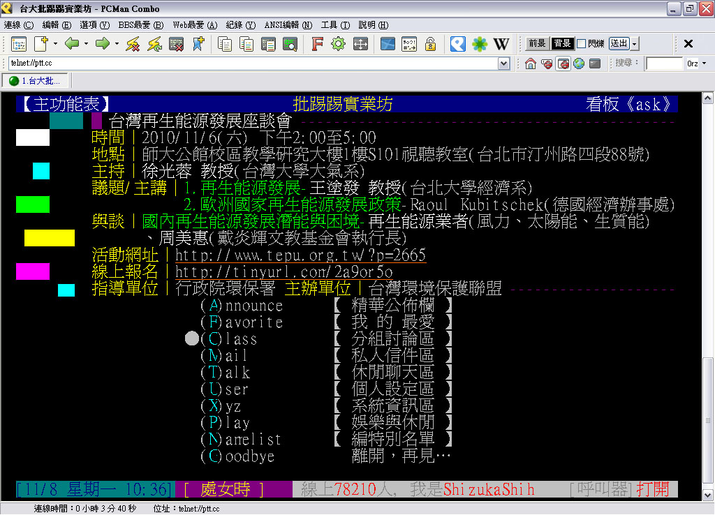This screenshot has height=515, width=715.
Task: Open new connection dropdown arrow
Action: pyautogui.click(x=55, y=44)
